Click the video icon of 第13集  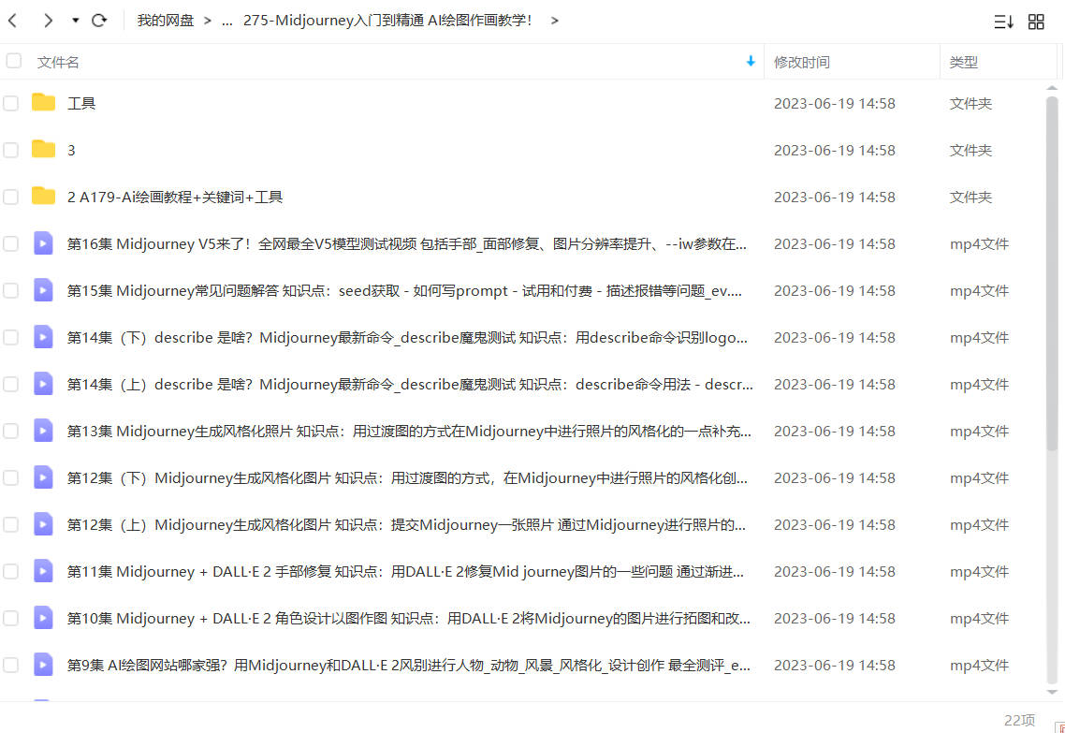(x=43, y=431)
